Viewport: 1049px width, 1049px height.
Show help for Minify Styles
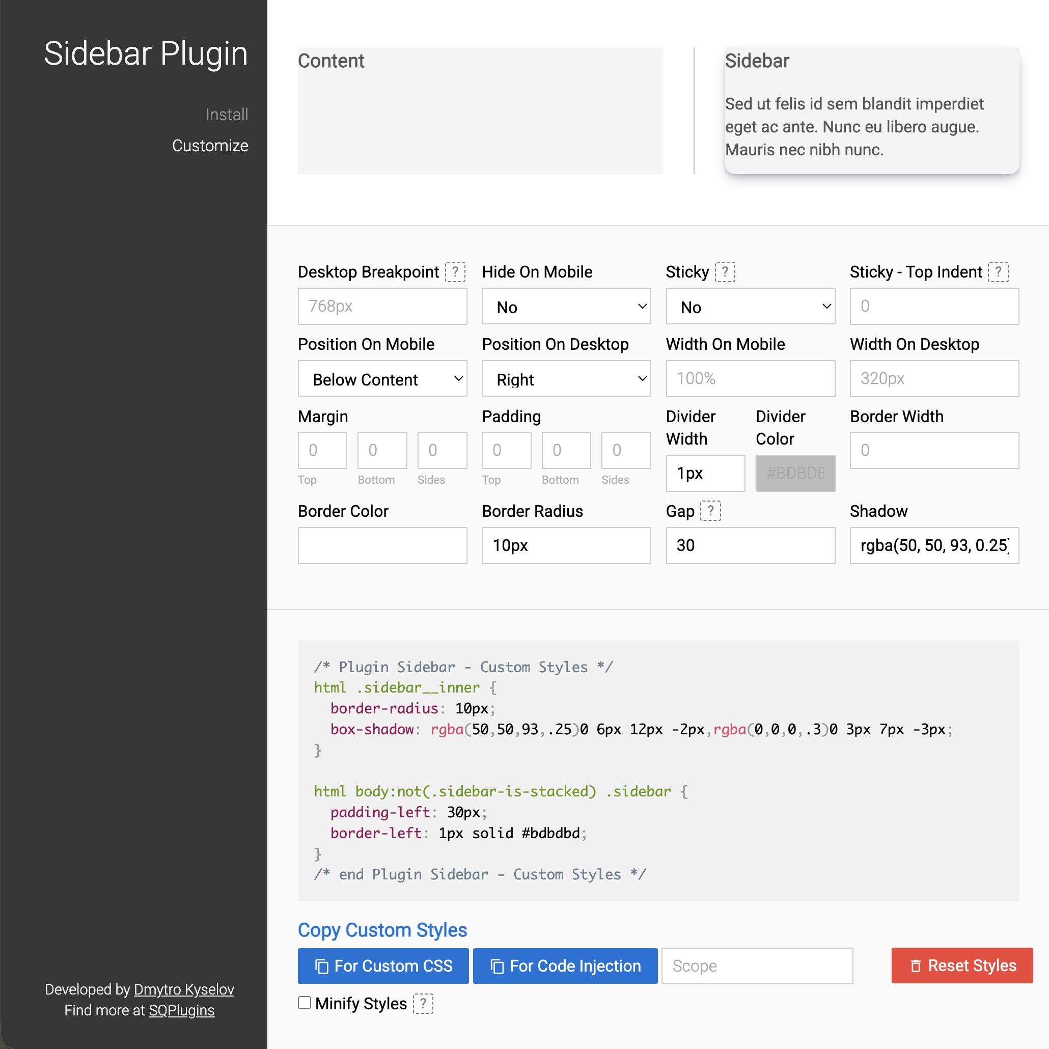[x=423, y=1003]
